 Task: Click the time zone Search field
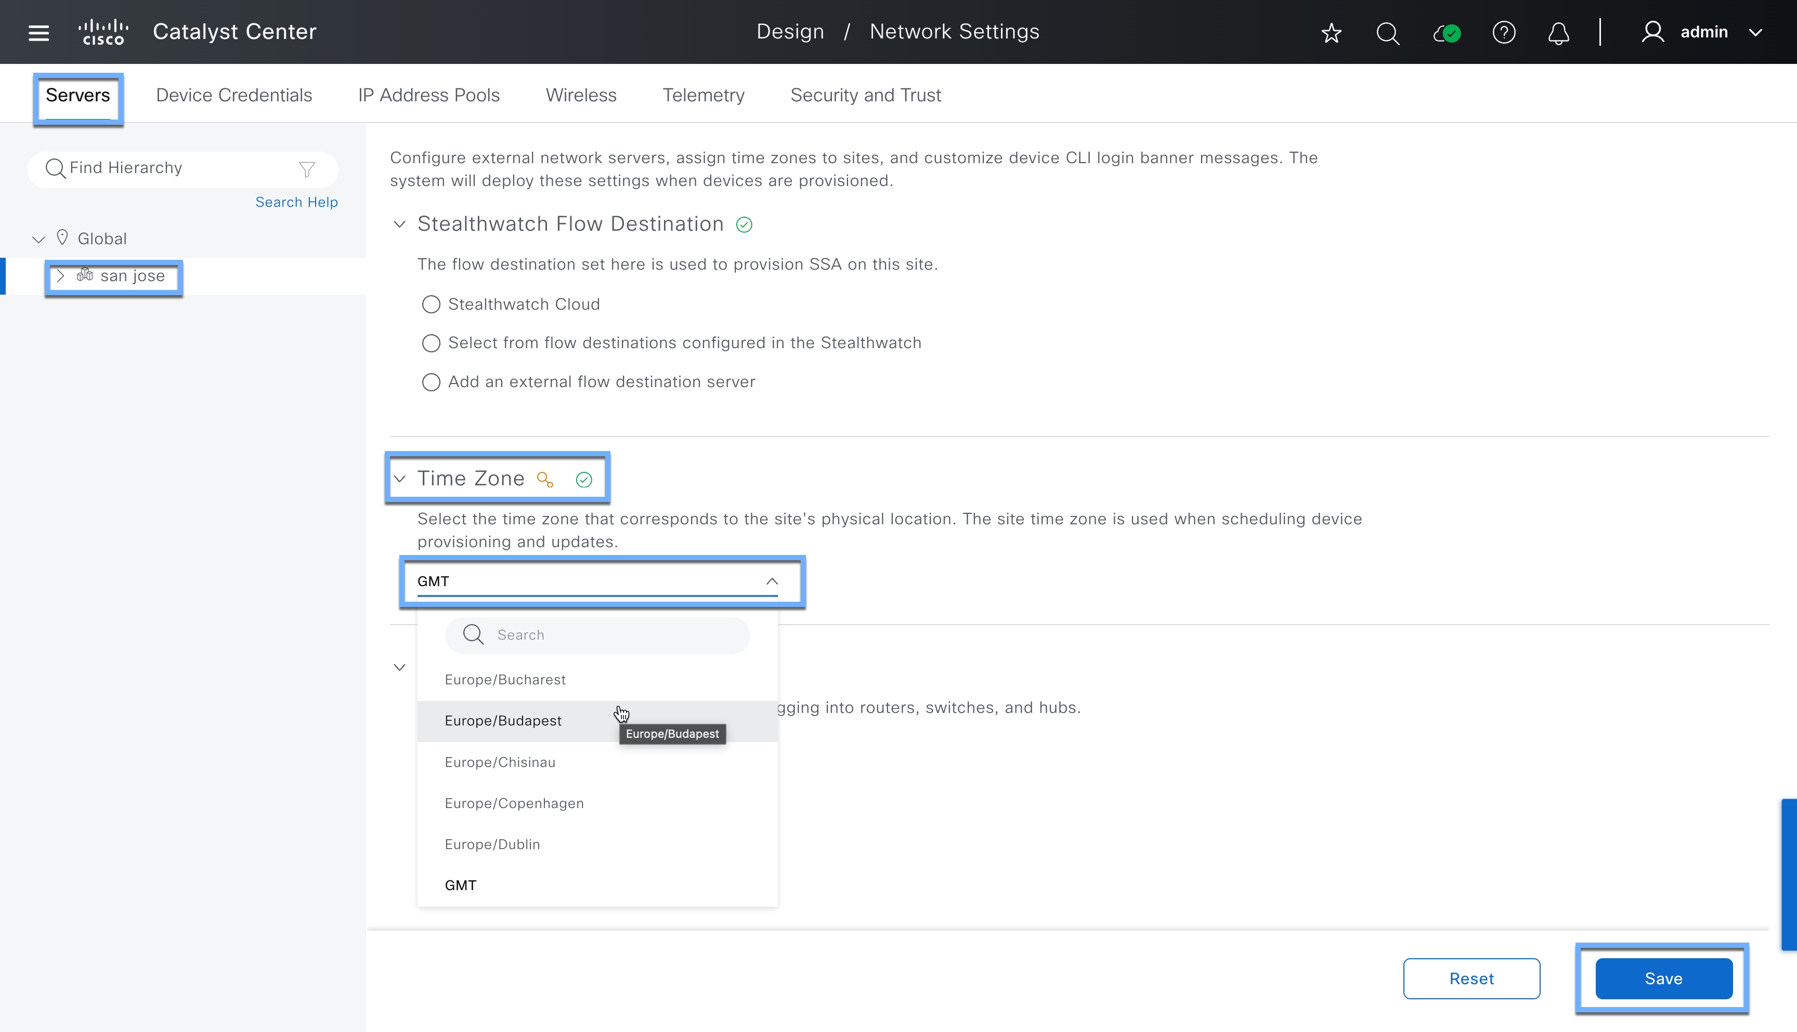[610, 635]
